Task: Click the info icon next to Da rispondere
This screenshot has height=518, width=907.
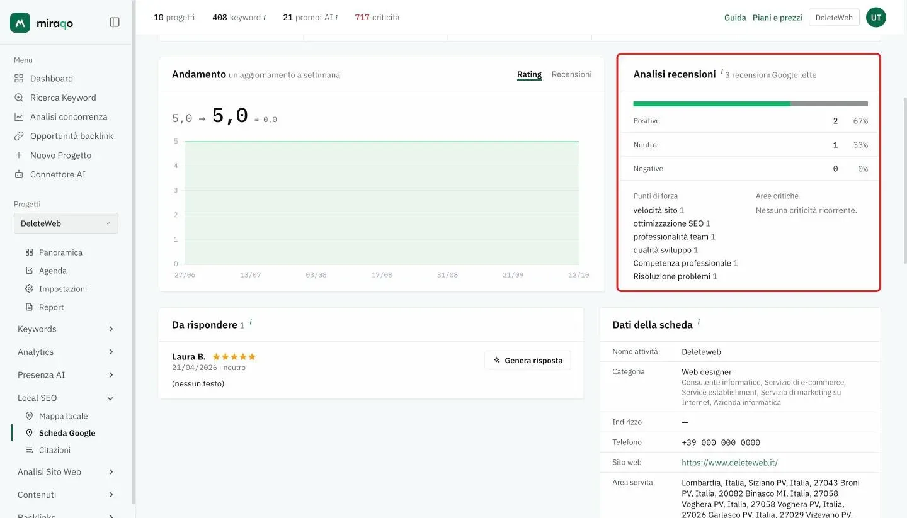Action: click(251, 322)
